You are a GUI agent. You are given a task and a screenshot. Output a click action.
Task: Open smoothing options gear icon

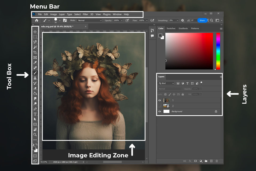point(182,21)
